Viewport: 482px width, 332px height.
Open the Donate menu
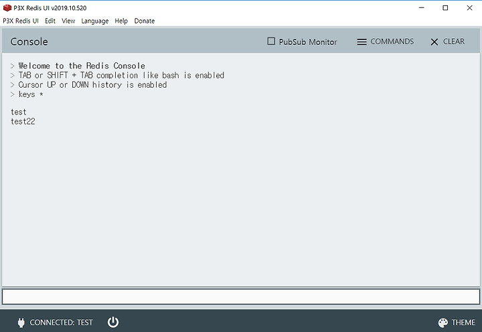145,21
